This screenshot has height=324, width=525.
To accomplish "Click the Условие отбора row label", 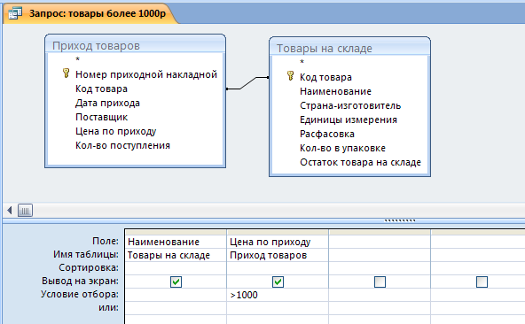I will (80, 294).
